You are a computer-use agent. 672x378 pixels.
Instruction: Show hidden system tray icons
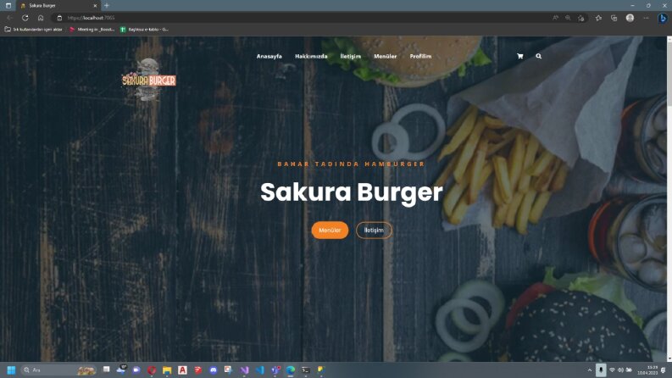(x=590, y=370)
